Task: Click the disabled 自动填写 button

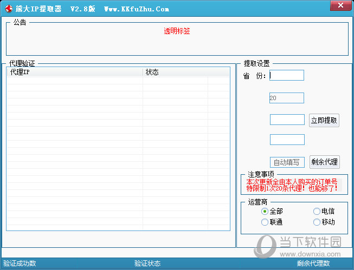Action: click(287, 162)
